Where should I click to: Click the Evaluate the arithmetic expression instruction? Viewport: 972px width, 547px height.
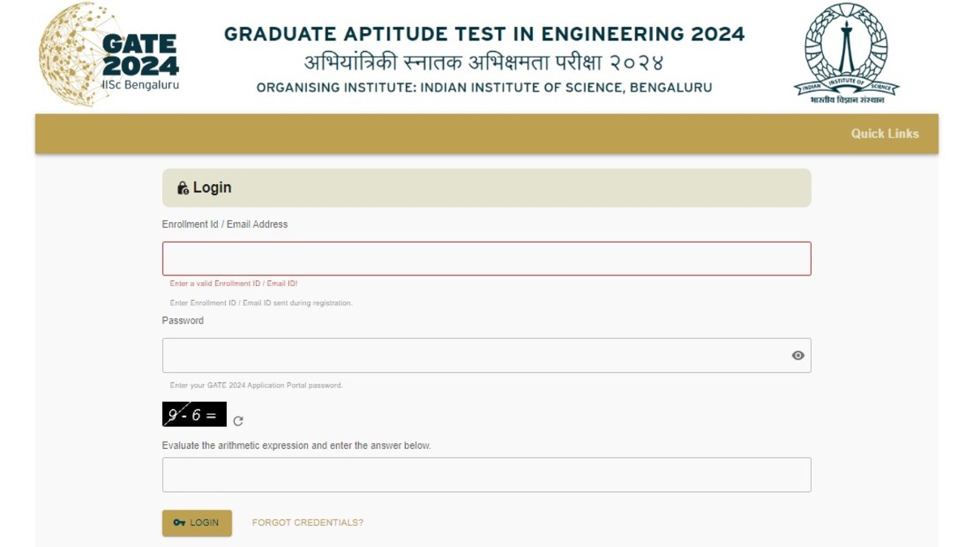(x=296, y=446)
